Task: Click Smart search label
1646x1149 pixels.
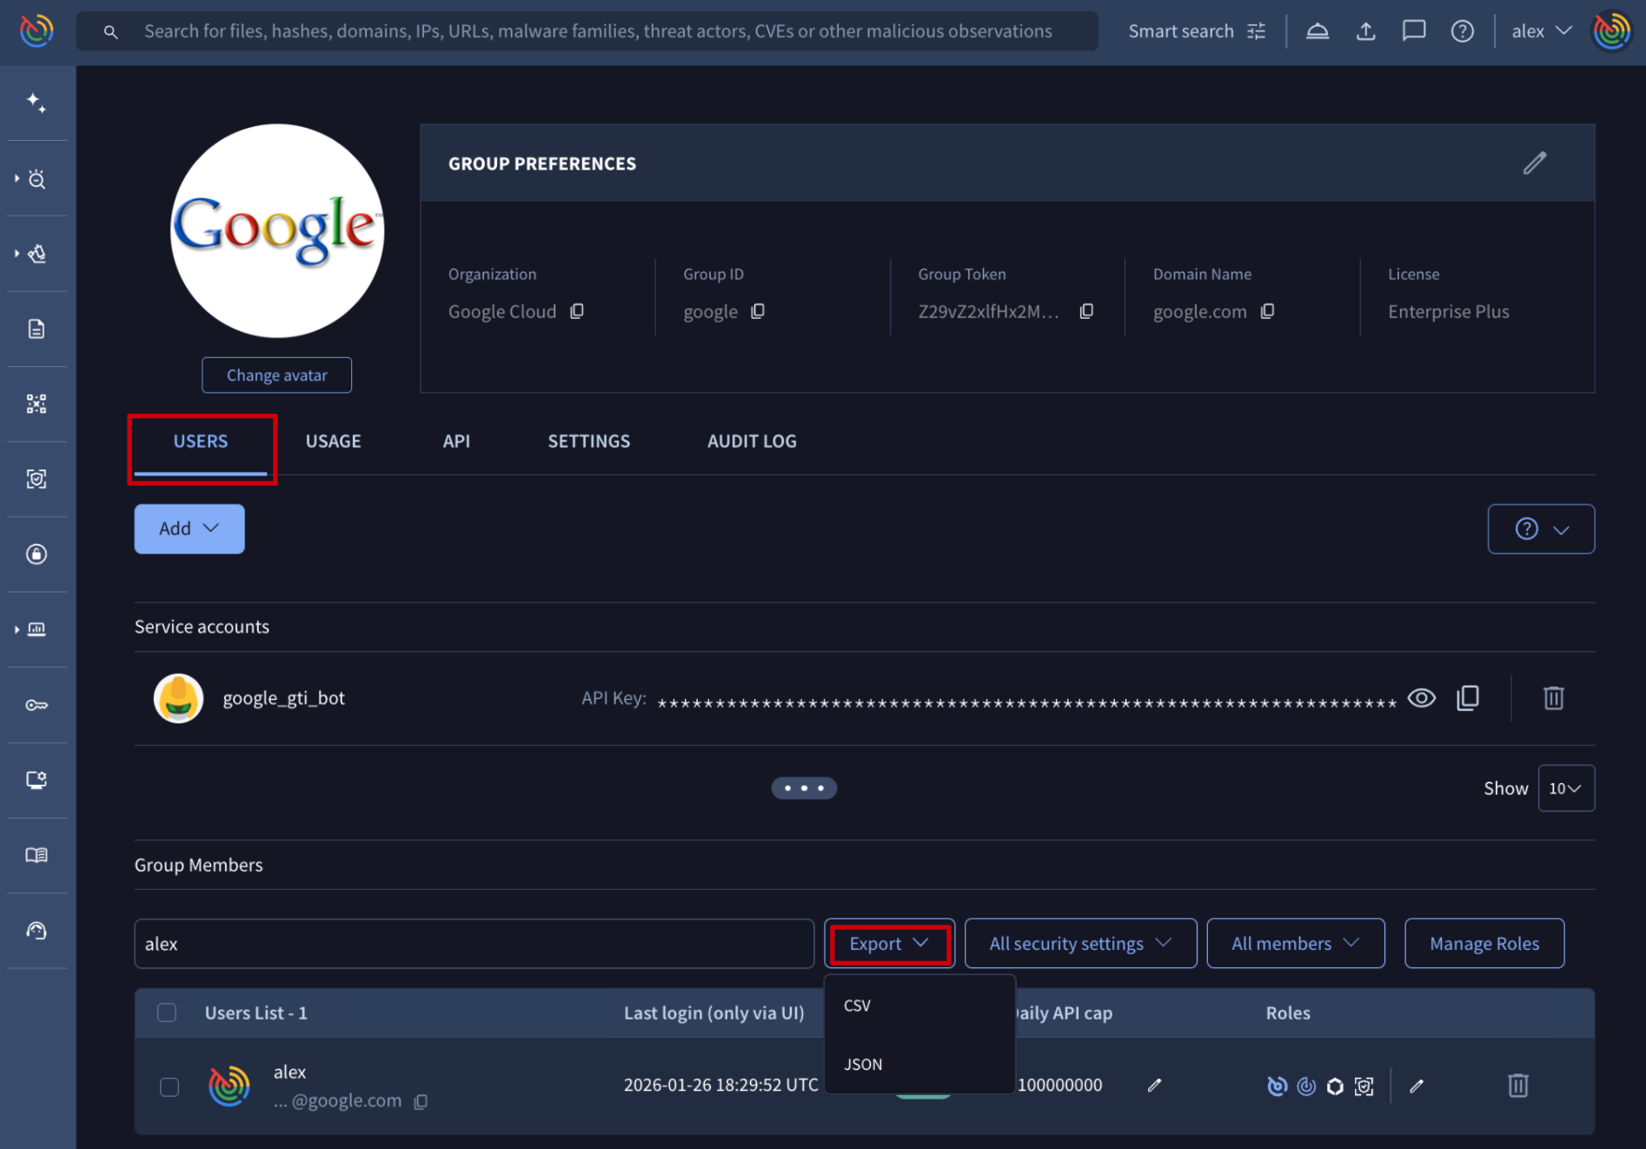Action: coord(1181,31)
